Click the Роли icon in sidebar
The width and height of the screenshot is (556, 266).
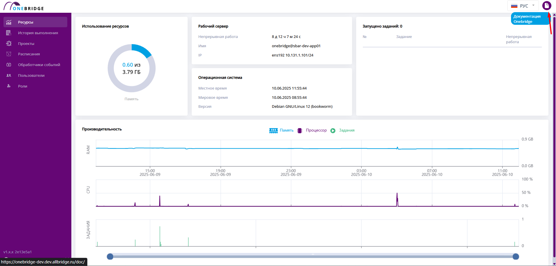[x=9, y=86]
